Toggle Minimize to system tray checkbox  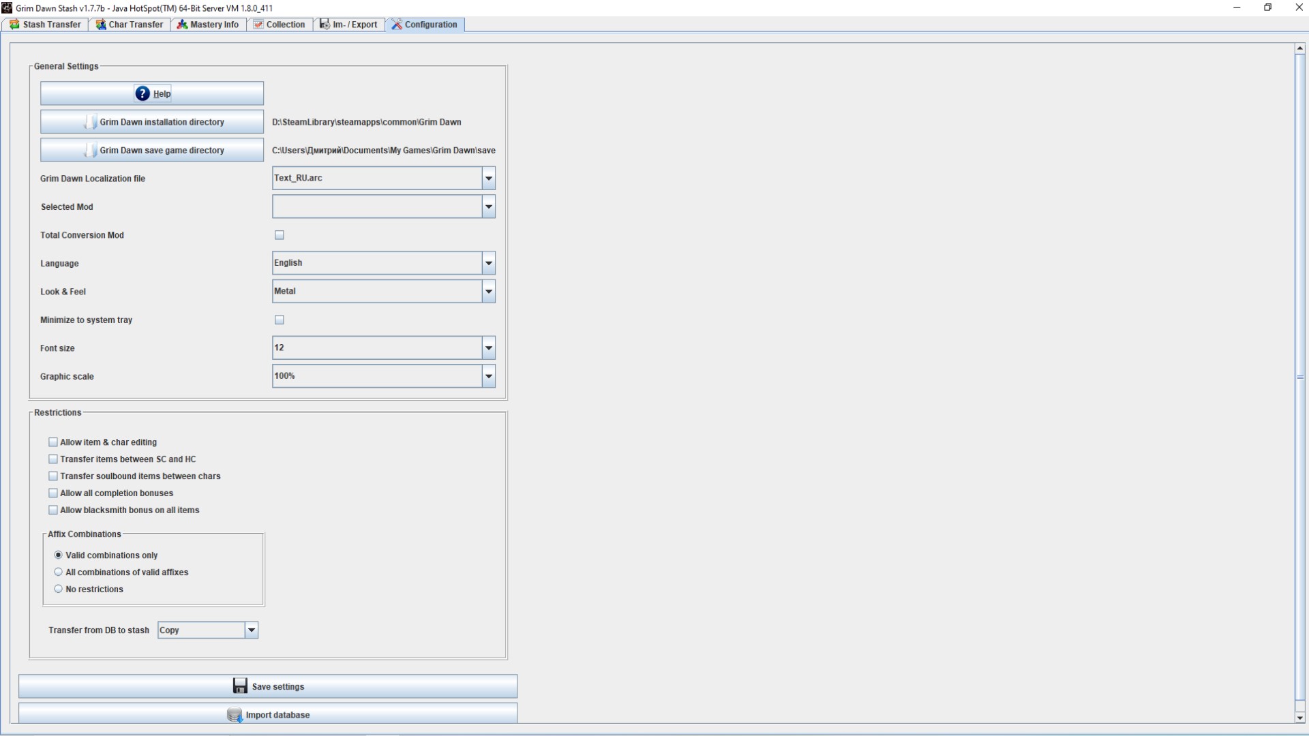point(279,320)
